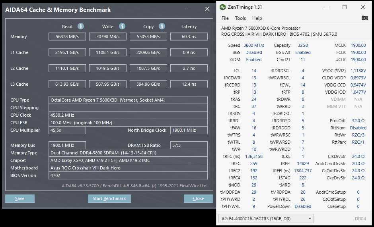Select L2 Cache Latency 2.7 ns
The height and width of the screenshot is (227, 374).
pos(189,68)
